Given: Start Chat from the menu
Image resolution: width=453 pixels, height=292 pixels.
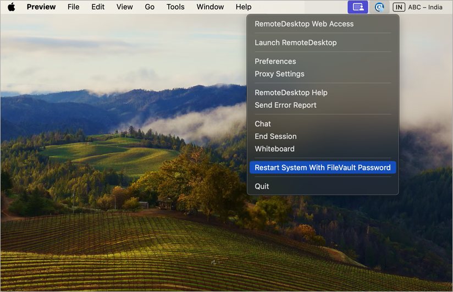Looking at the screenshot, I should click(x=263, y=124).
